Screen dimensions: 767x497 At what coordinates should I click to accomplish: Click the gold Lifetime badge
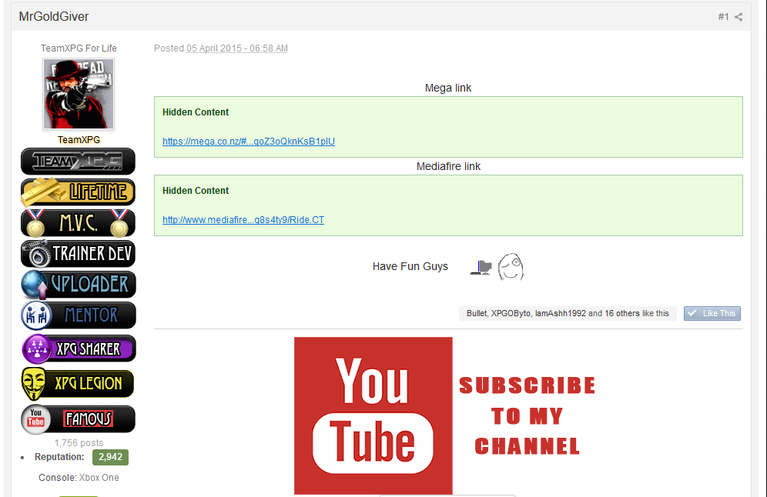point(78,192)
